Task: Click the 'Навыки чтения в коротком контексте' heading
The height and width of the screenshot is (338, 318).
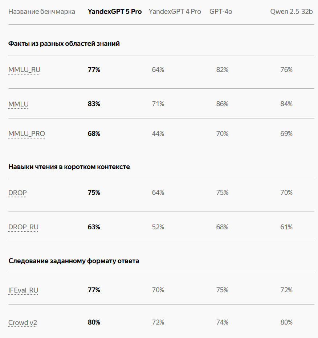Action: click(69, 167)
